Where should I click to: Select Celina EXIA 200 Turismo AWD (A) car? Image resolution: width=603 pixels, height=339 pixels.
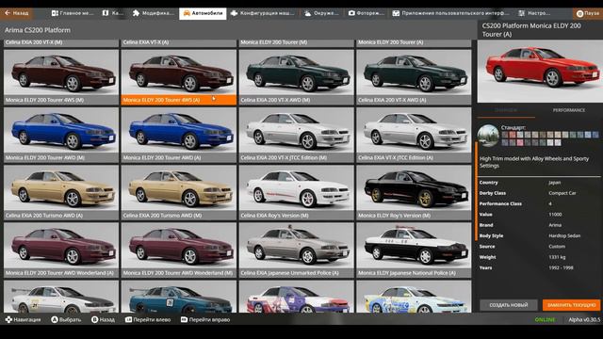tap(61, 192)
